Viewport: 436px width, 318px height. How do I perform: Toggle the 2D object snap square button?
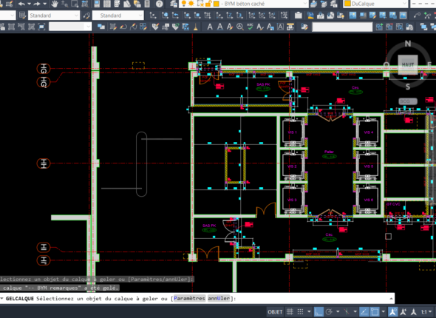pos(375,312)
